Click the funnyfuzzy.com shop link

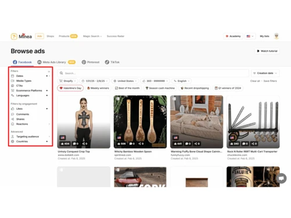coord(180,155)
